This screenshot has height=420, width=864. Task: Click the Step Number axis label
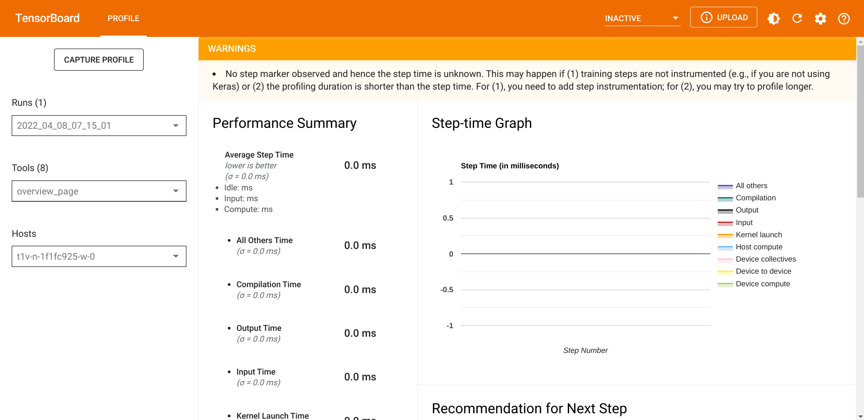(x=585, y=351)
